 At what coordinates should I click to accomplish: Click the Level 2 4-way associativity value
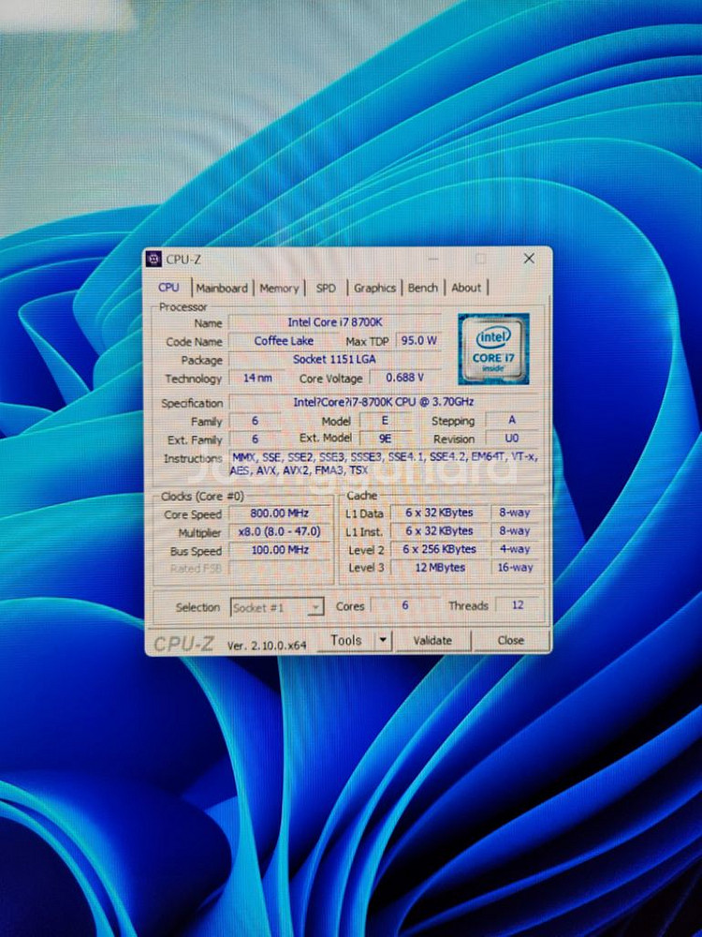pos(515,549)
